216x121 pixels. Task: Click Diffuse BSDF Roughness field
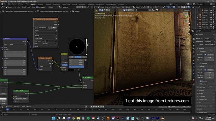21,98
